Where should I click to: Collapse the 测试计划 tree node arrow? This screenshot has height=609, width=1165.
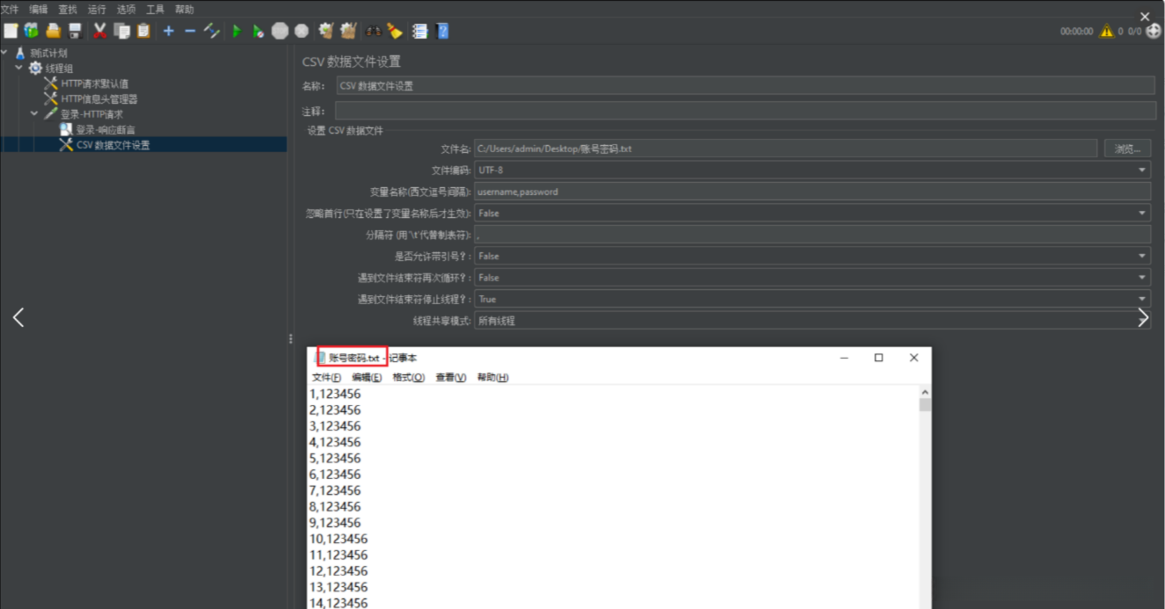coord(5,53)
